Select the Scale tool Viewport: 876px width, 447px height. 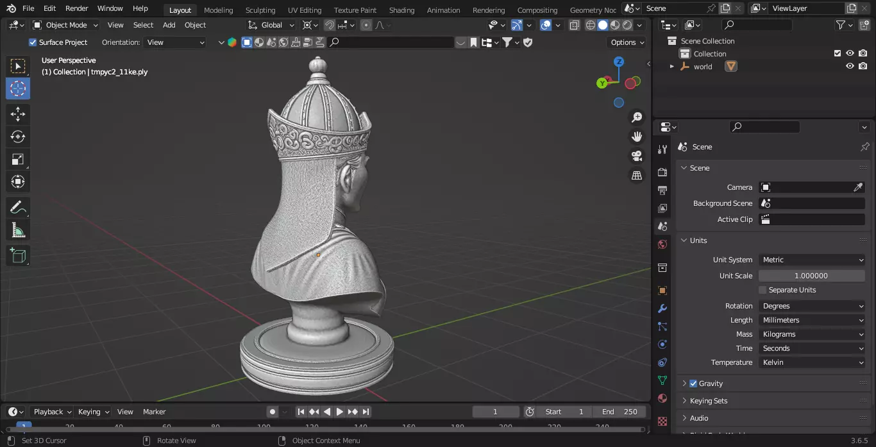(18, 159)
